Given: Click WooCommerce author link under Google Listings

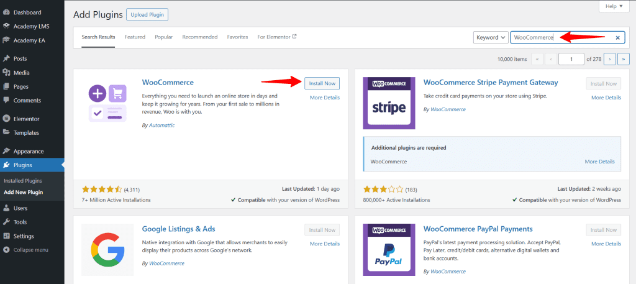Looking at the screenshot, I should pyautogui.click(x=166, y=263).
